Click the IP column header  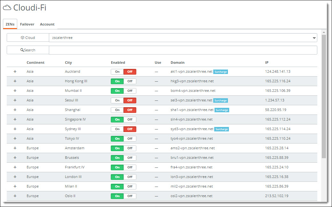click(x=267, y=63)
